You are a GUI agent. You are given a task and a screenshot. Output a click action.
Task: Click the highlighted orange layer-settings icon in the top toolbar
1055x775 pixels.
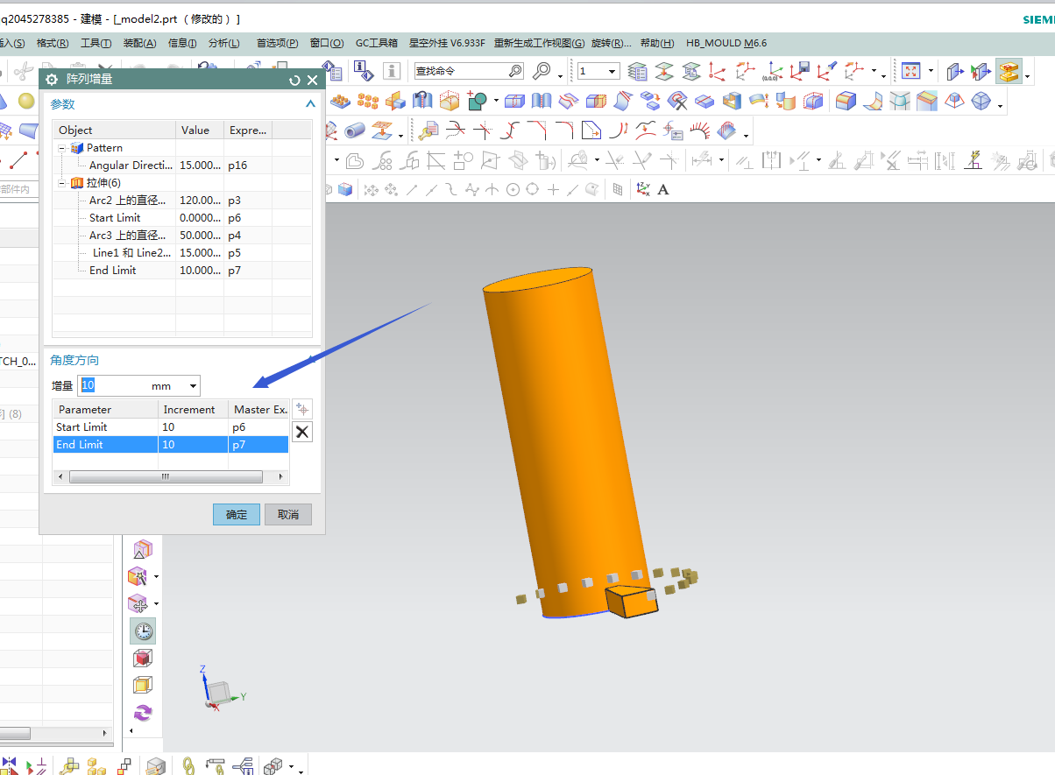point(1009,71)
